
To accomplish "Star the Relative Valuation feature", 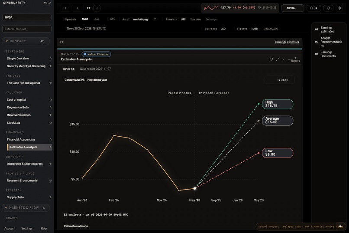I will [x=51, y=115].
